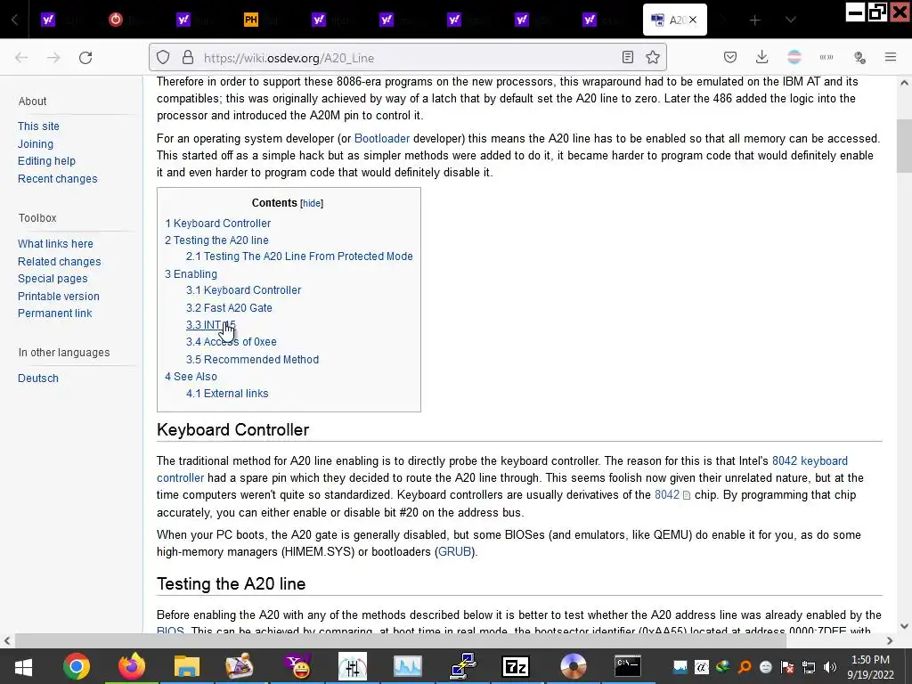Show site security via the padlock icon
The height and width of the screenshot is (684, 912).
[187, 58]
